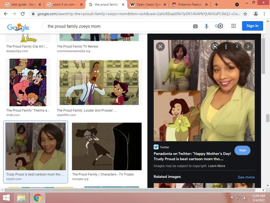Click horizontal scrollbar right arrow
This screenshot has height=203, width=270.
click(x=263, y=190)
